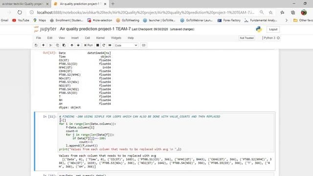The width and height of the screenshot is (313, 176).
Task: Move selected cell down arrow
Action: click(78, 45)
